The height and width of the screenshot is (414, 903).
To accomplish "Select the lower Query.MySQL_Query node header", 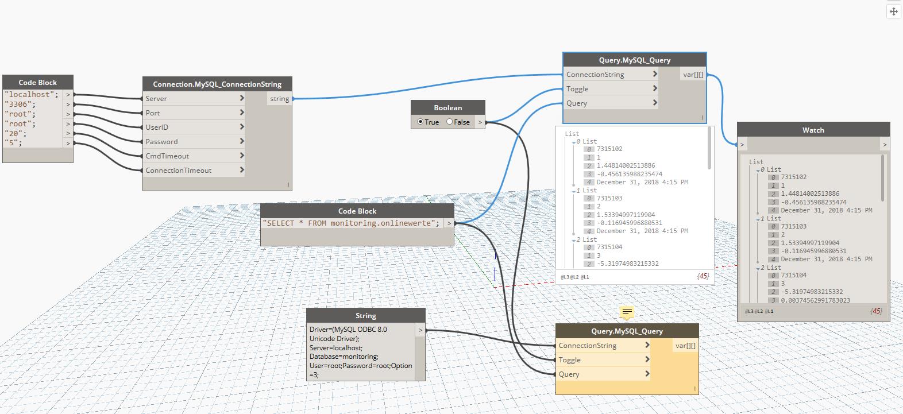I will (627, 331).
